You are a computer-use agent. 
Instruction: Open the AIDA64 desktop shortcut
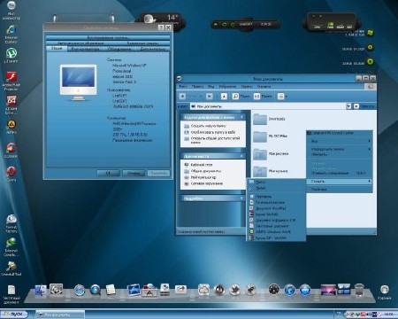point(11,105)
